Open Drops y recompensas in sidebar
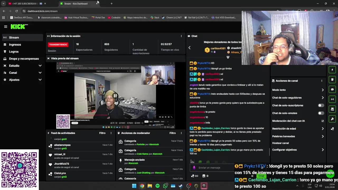Image resolution: width=338 pixels, height=190 pixels. point(22,59)
